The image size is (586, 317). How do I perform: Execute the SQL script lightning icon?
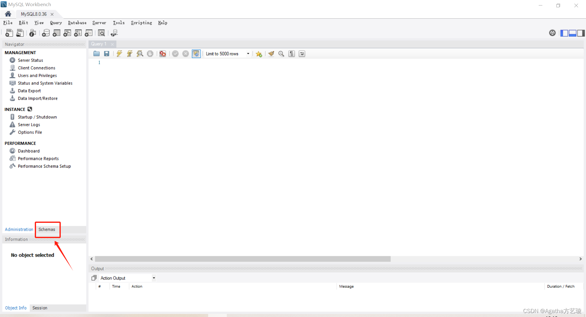pyautogui.click(x=119, y=54)
